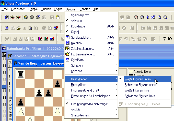Click the question mark help icon

[x=164, y=39]
